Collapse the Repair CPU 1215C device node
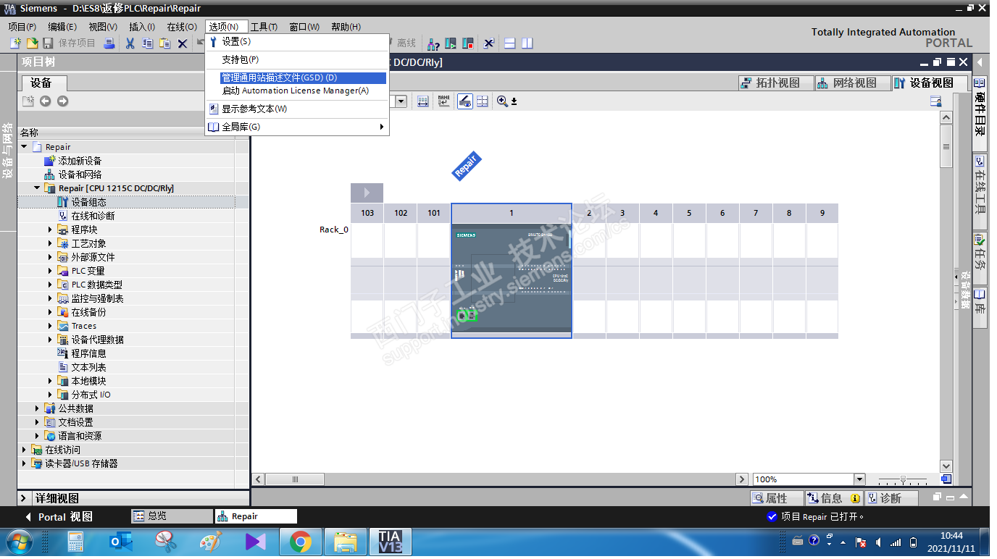Image resolution: width=997 pixels, height=559 pixels. [x=37, y=188]
